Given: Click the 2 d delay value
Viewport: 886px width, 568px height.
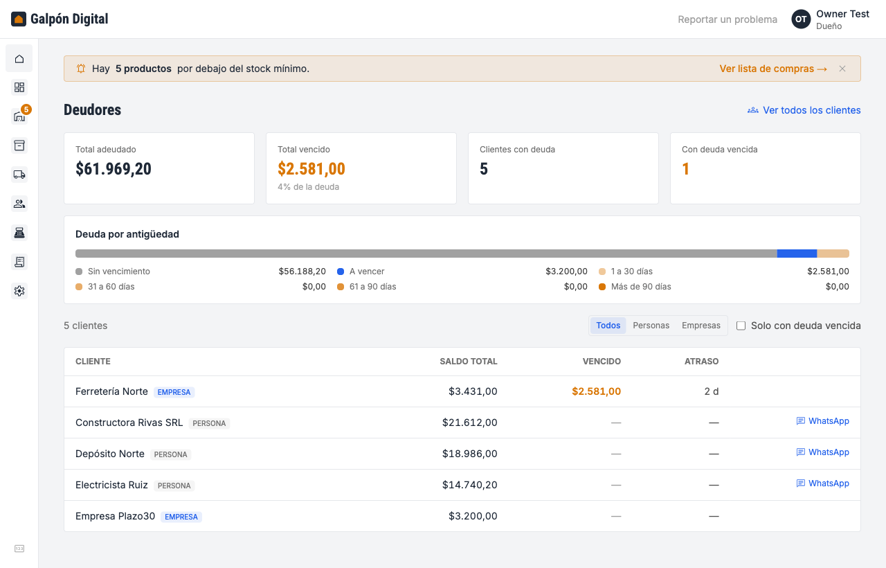Looking at the screenshot, I should (x=712, y=391).
